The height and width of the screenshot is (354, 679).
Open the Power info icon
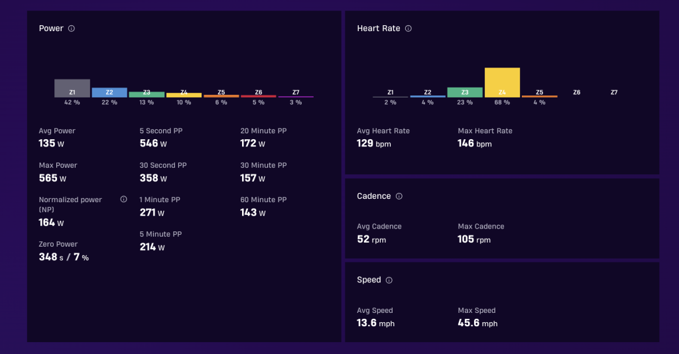pyautogui.click(x=72, y=29)
